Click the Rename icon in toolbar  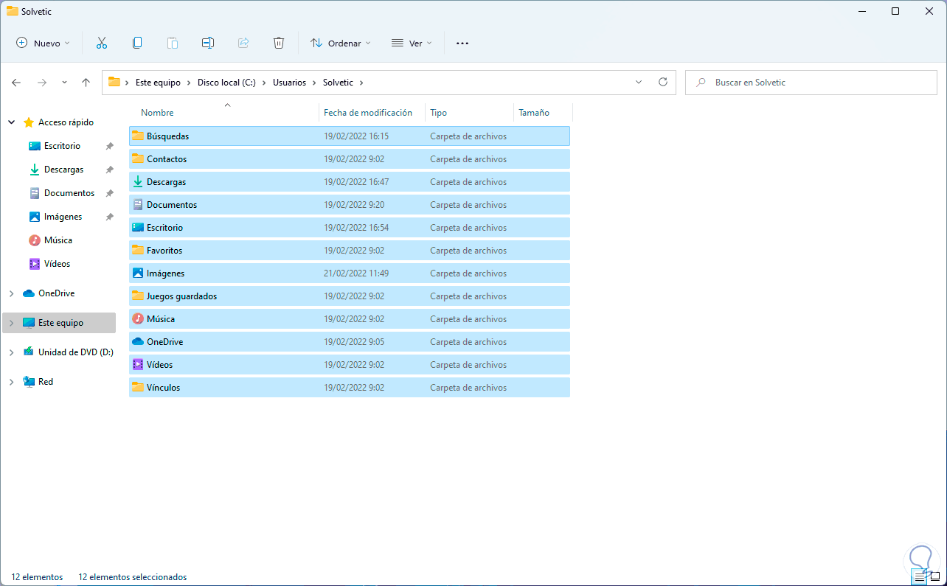click(208, 43)
